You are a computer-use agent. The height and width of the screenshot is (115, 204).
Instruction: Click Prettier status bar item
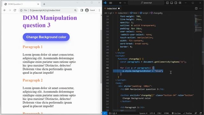click(187, 113)
